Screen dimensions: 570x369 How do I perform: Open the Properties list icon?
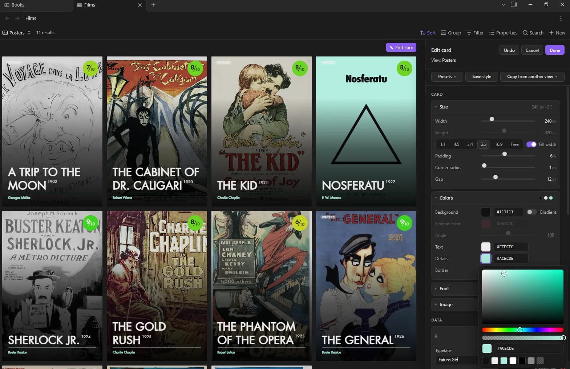(x=492, y=33)
